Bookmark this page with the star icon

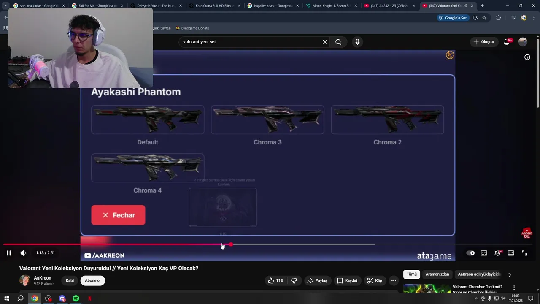(484, 18)
